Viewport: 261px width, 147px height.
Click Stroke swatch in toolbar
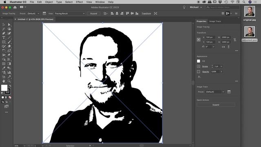coord(8,91)
